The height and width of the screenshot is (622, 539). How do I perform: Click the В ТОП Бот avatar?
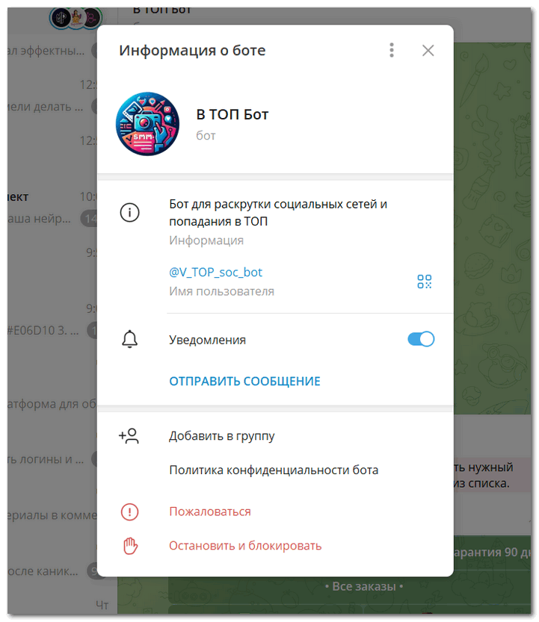coord(147,124)
